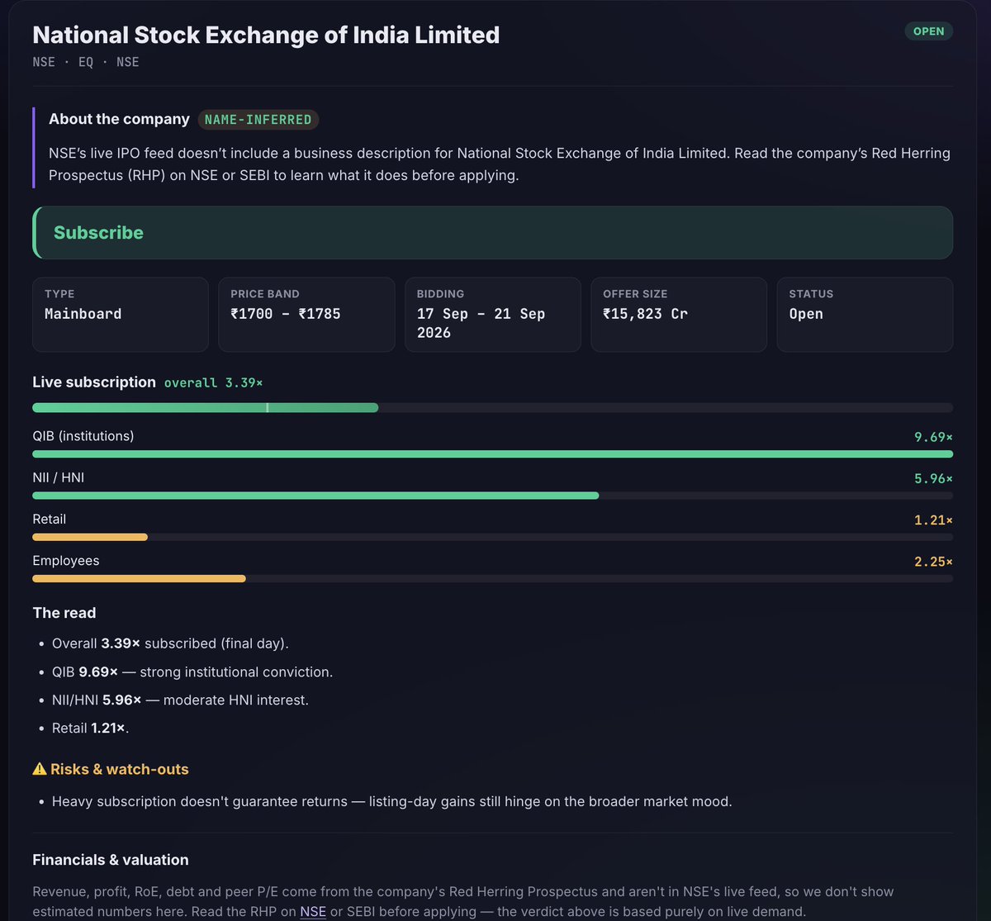This screenshot has height=921, width=991.
Task: Click the NSE link in financials note
Action: coord(313,911)
